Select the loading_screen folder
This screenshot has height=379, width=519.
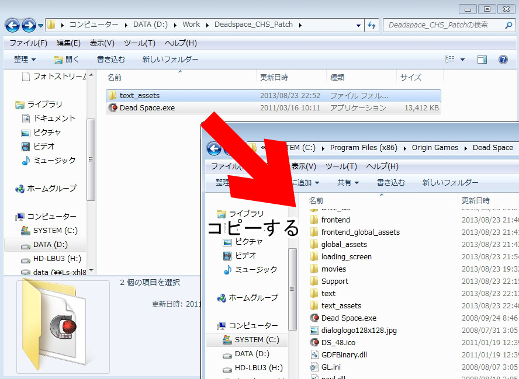(341, 256)
